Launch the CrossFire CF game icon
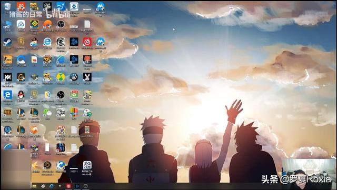 tap(47, 59)
